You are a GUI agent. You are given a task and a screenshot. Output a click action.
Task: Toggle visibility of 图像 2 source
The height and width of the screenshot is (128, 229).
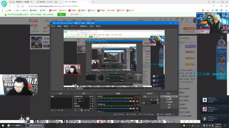coord(90,104)
